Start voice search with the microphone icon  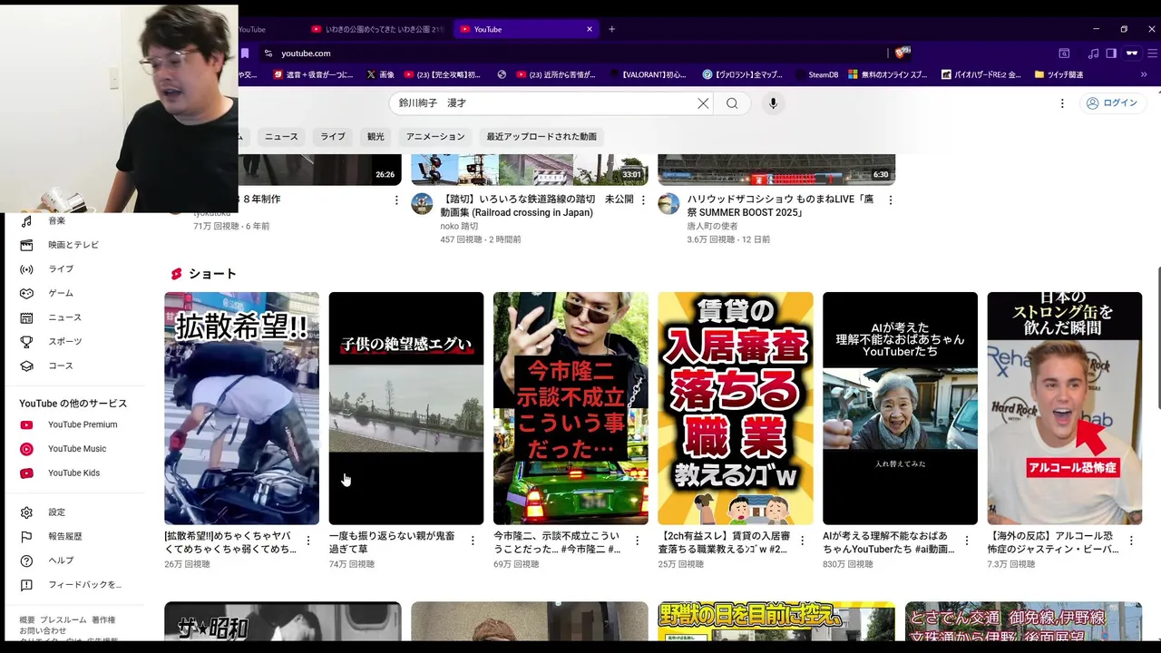tap(773, 103)
